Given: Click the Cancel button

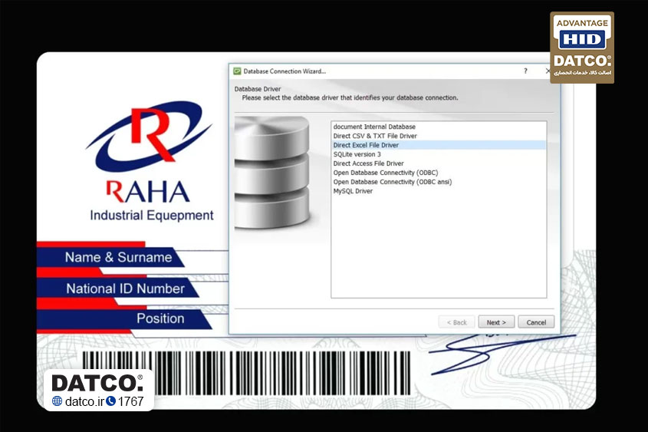Looking at the screenshot, I should click(x=536, y=322).
